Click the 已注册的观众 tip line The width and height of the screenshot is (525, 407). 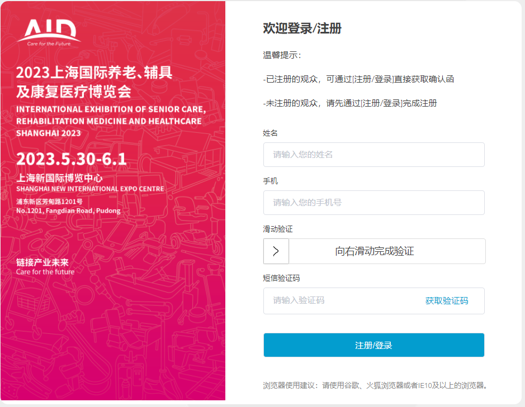358,79
